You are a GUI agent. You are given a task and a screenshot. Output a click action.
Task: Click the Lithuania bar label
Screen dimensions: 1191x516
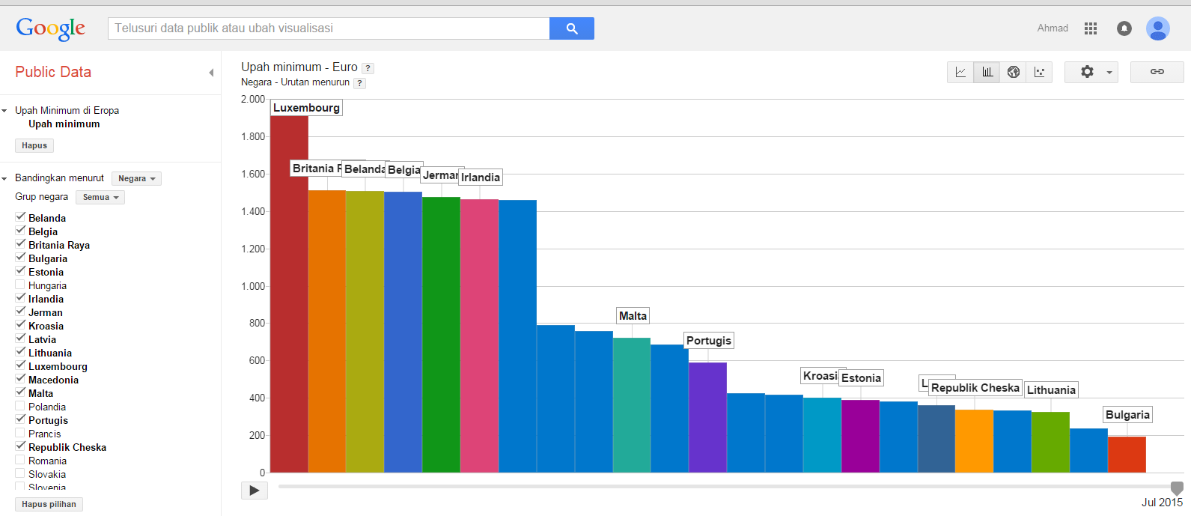pyautogui.click(x=1051, y=390)
